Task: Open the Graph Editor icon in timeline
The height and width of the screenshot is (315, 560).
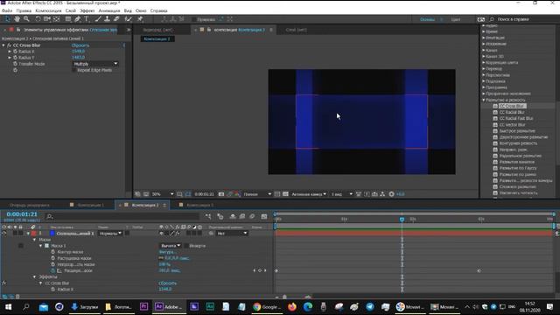Action: click(264, 216)
